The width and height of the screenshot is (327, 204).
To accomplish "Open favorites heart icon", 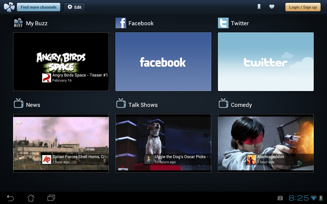I will (272, 7).
